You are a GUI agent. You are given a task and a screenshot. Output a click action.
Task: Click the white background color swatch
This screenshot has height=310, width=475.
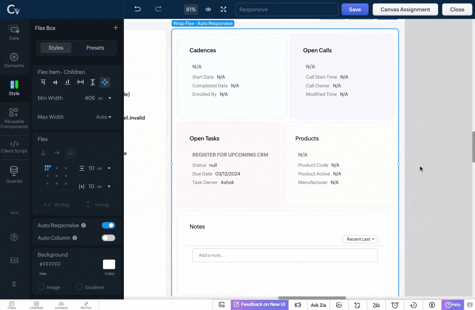(x=109, y=265)
